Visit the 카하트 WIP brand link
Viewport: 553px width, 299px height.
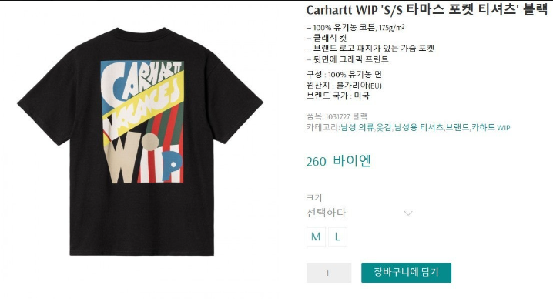(x=491, y=127)
